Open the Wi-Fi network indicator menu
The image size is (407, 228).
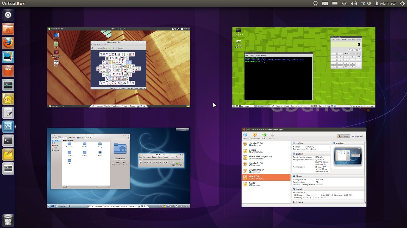(x=344, y=4)
